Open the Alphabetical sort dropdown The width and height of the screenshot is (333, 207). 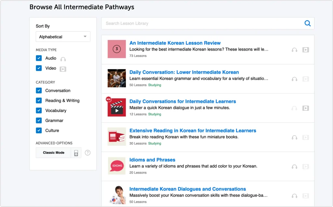[x=63, y=37]
